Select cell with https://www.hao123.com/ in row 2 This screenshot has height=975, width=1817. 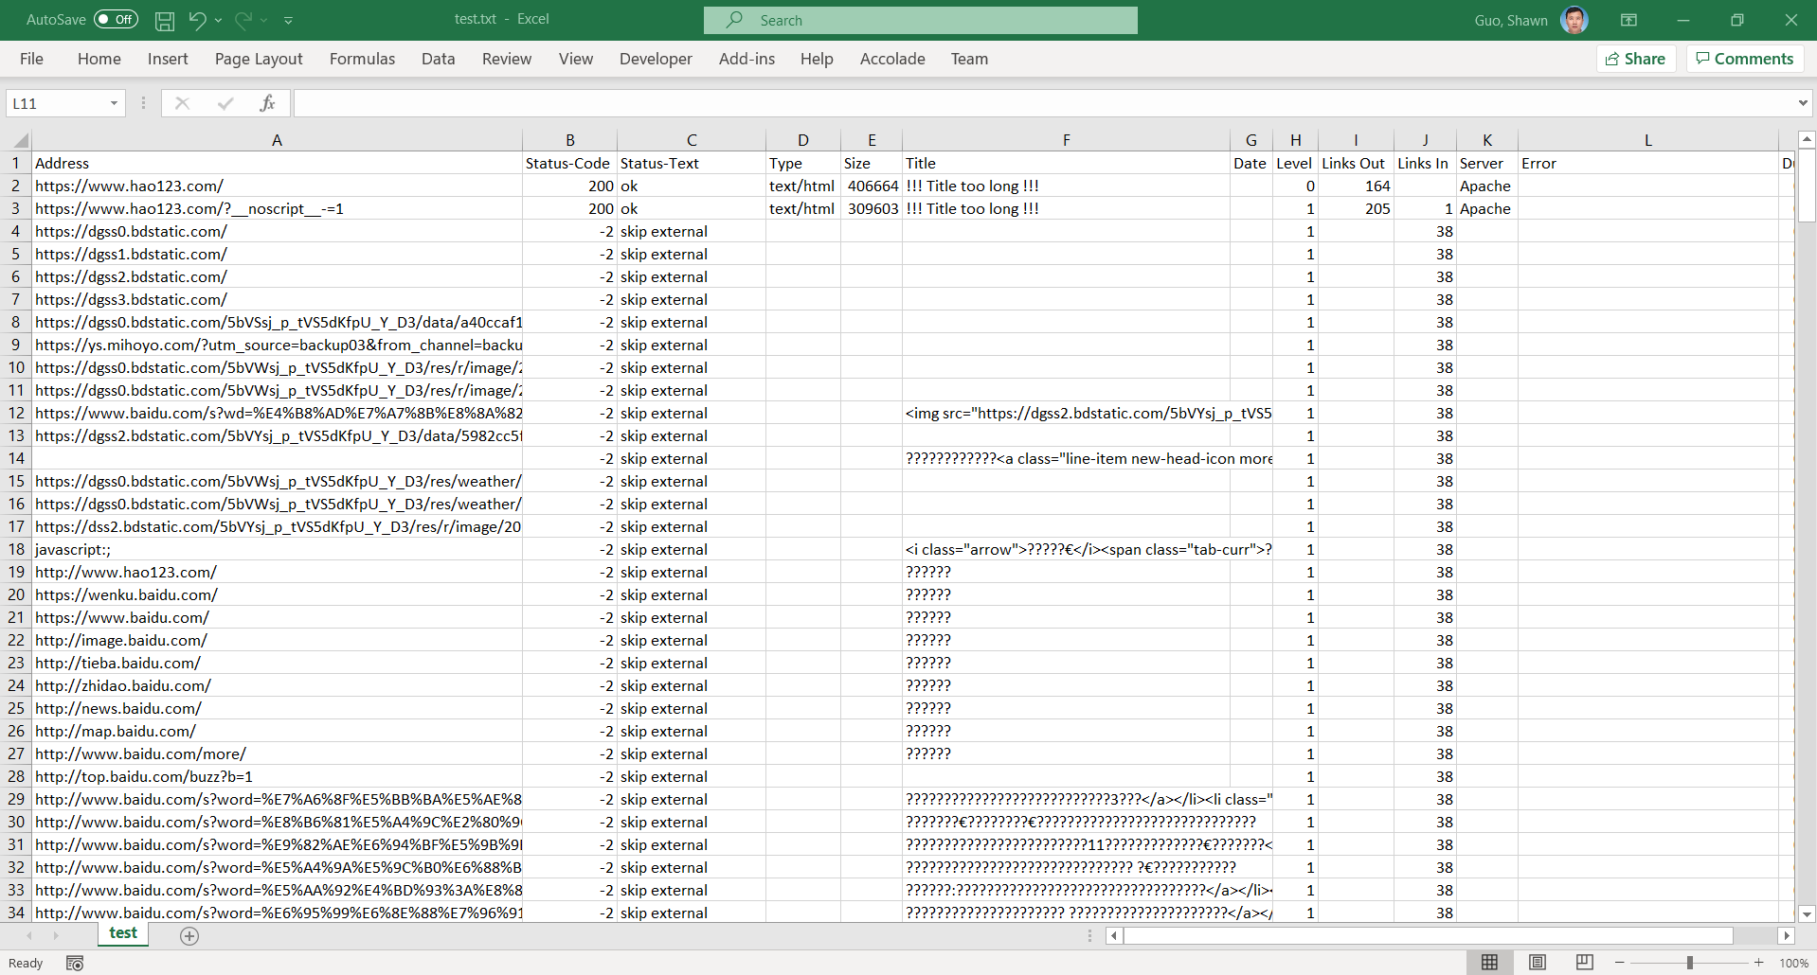pos(277,186)
